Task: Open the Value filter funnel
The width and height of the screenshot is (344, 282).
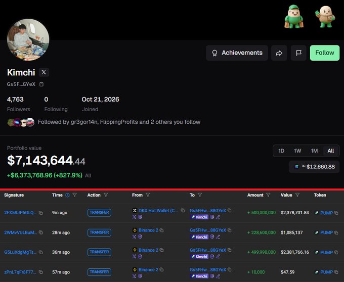Action: 297,195
